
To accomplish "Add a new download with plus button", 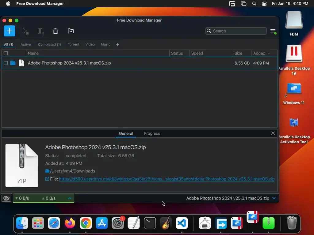I will point(10,31).
